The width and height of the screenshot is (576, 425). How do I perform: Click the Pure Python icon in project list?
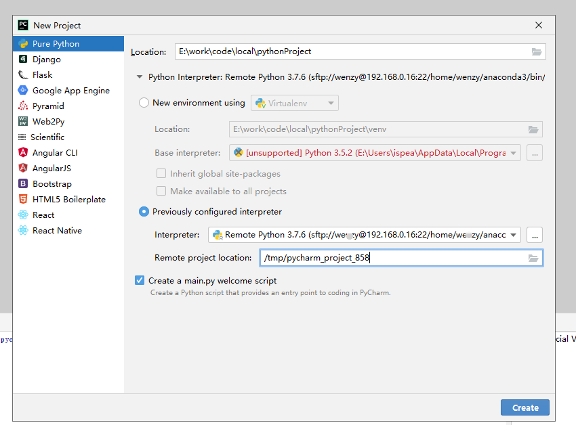pyautogui.click(x=23, y=44)
